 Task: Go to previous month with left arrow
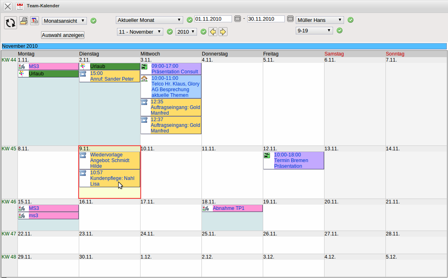213,32
